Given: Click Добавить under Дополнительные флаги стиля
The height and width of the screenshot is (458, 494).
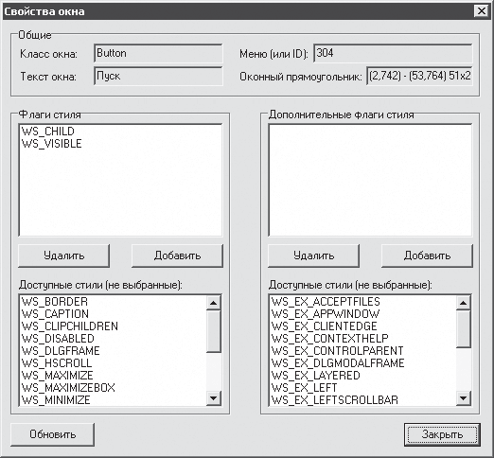Looking at the screenshot, I should coord(427,255).
